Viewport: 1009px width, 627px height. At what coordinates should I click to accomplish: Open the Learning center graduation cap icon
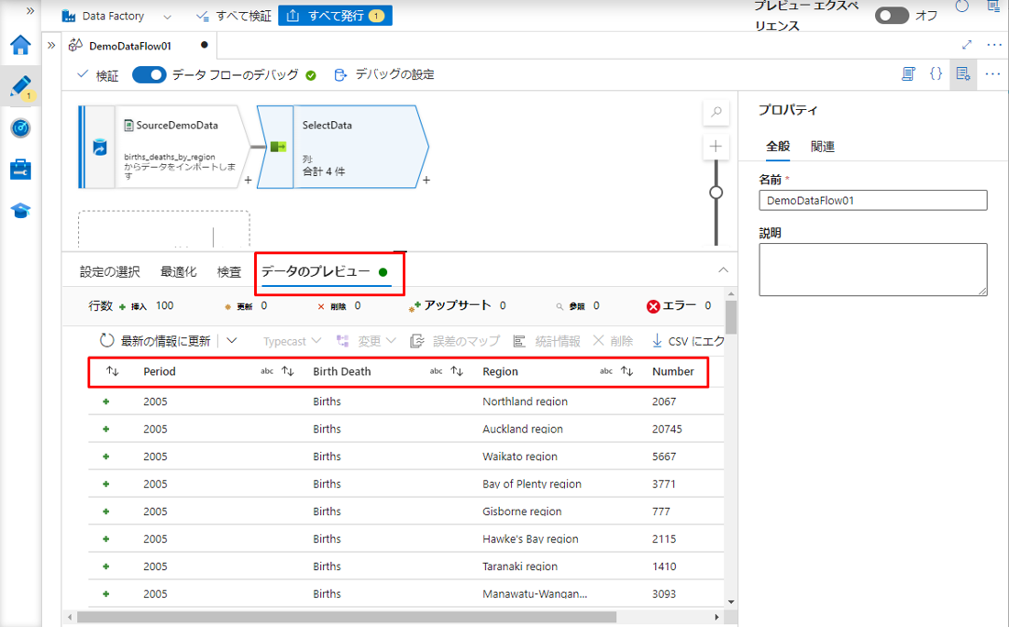(20, 211)
